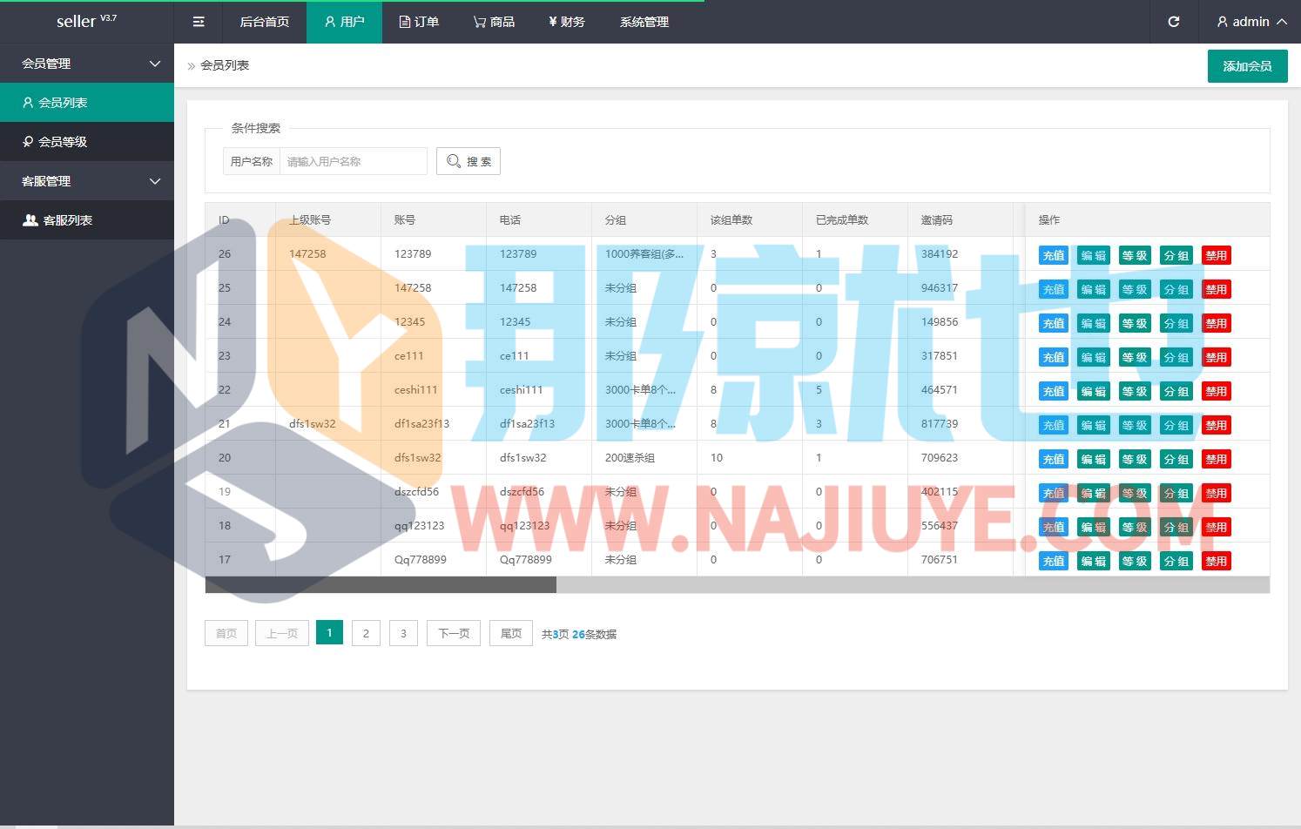This screenshot has width=1301, height=829.
Task: Click the refresh icon in top bar
Action: [x=1173, y=22]
